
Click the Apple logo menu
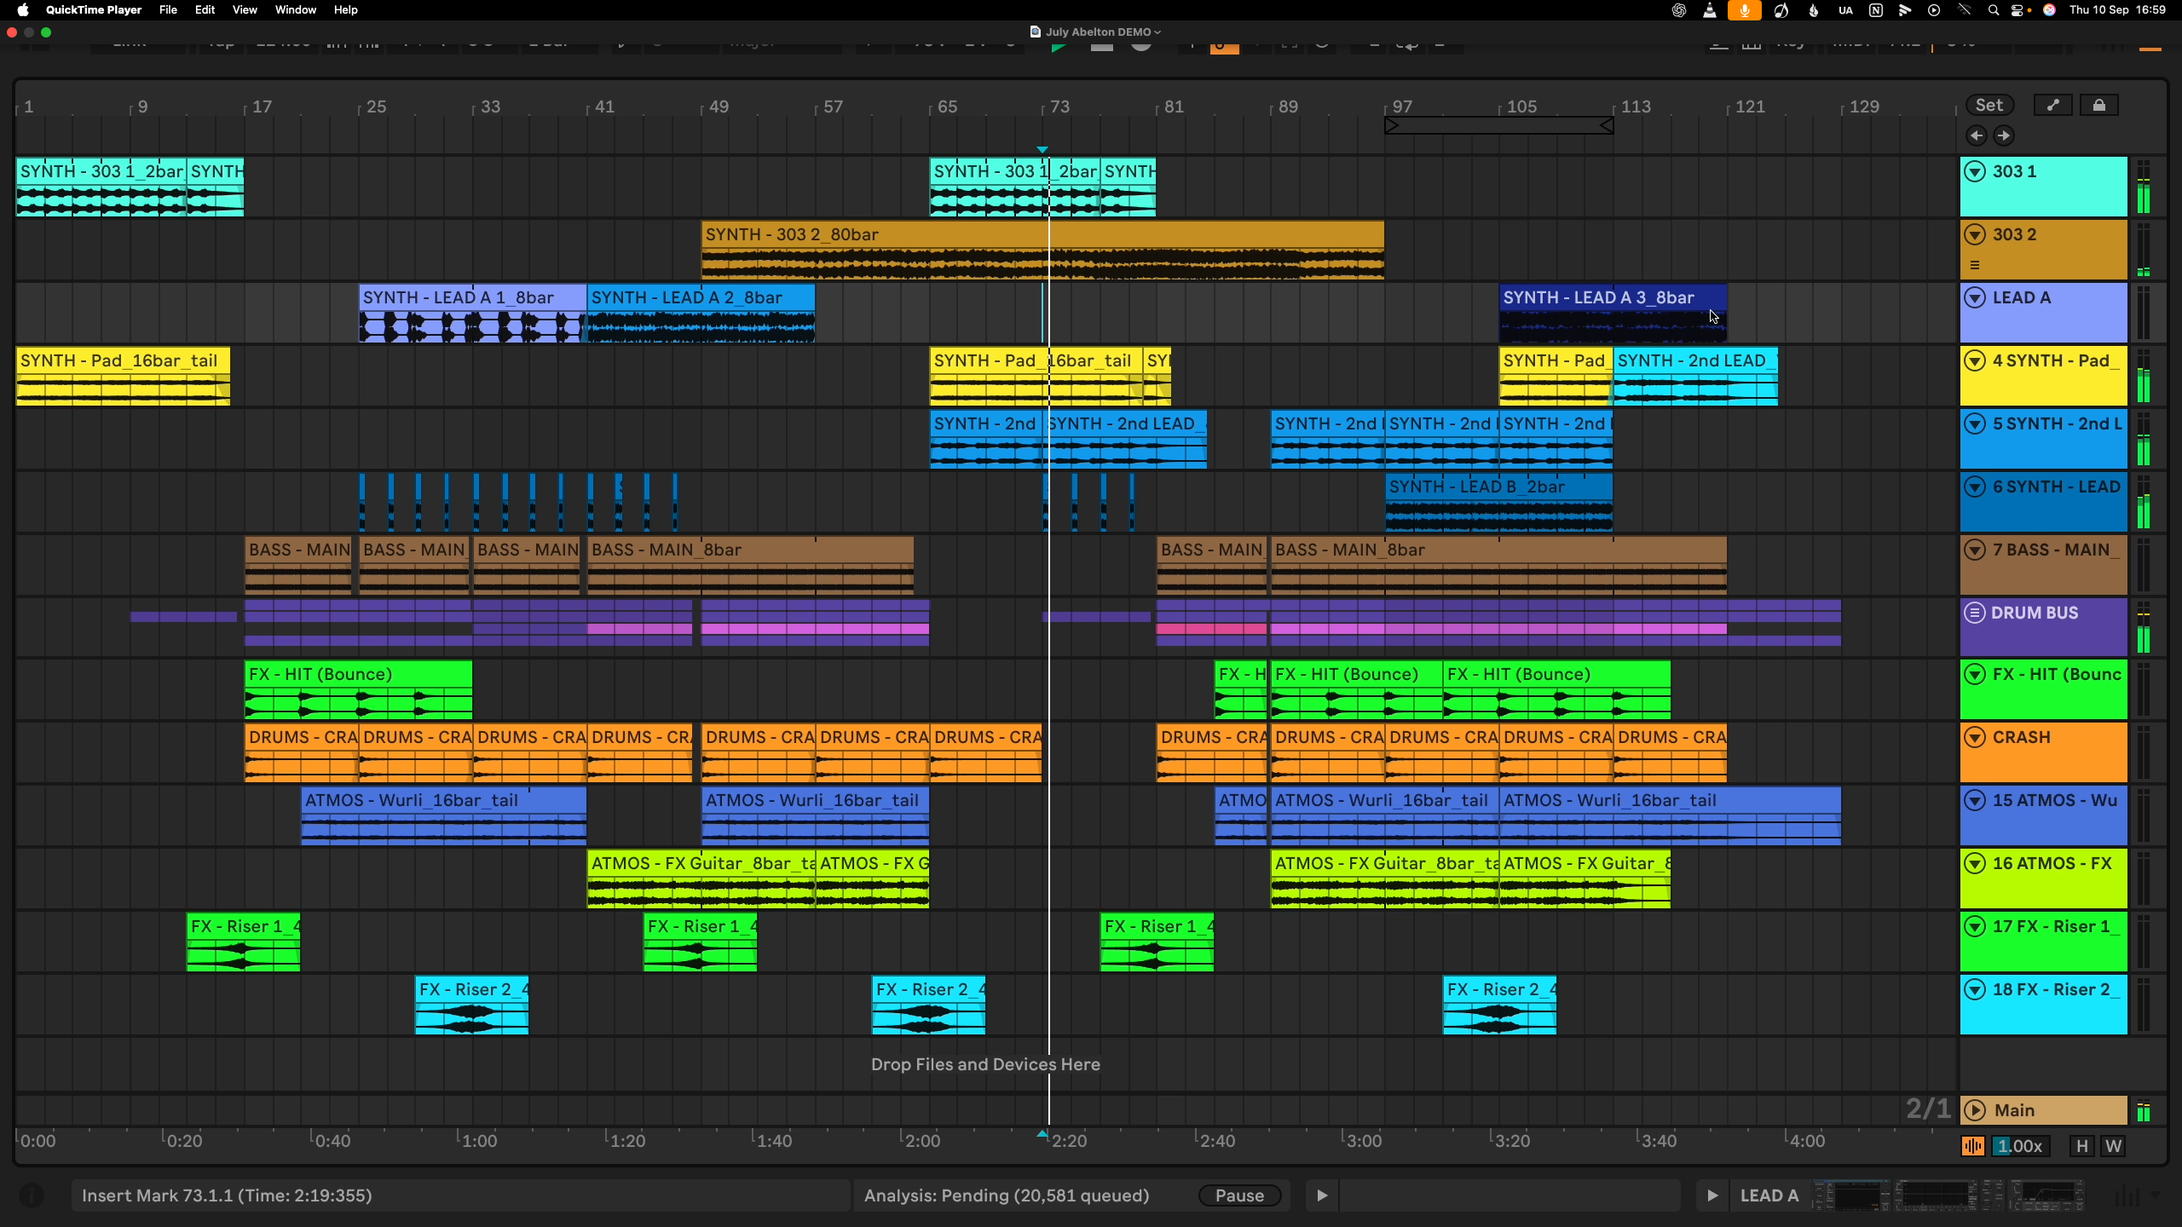click(x=23, y=10)
